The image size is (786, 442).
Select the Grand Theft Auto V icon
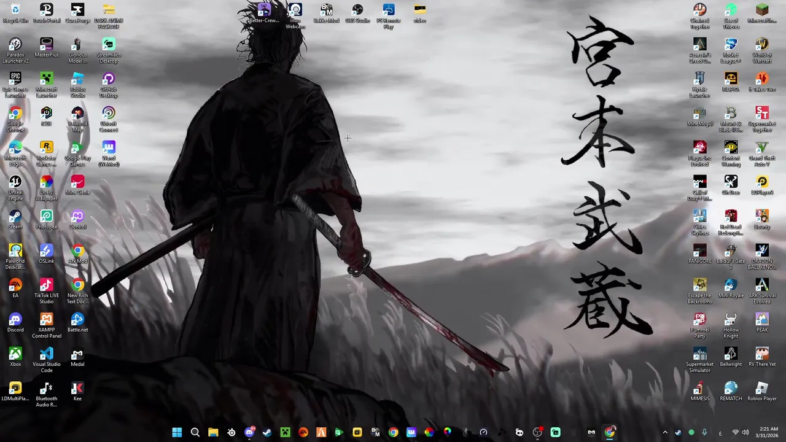(762, 153)
